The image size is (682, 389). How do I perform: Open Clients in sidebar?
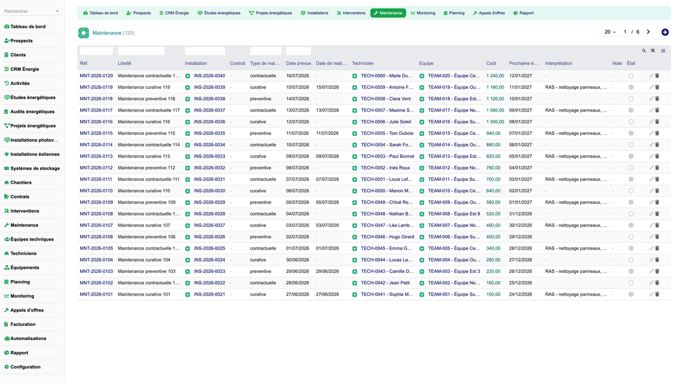18,55
